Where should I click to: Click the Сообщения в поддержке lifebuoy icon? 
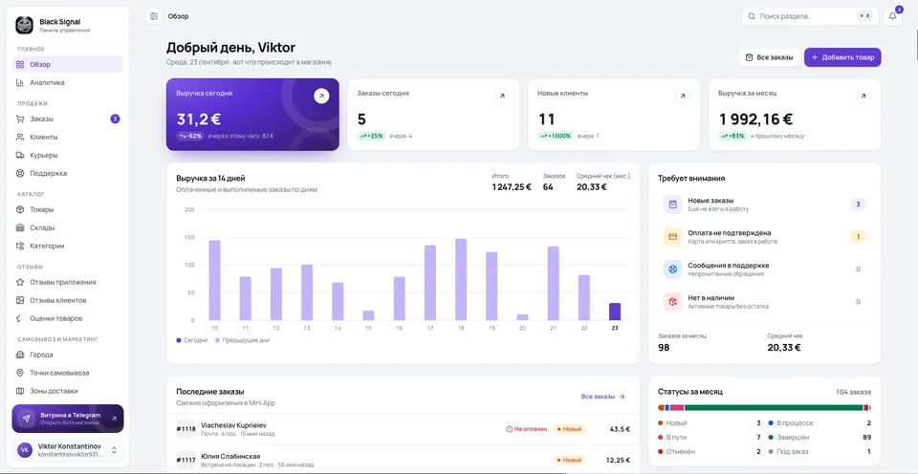672,269
